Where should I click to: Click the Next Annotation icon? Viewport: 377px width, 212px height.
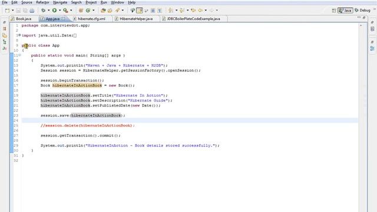(x=171, y=11)
